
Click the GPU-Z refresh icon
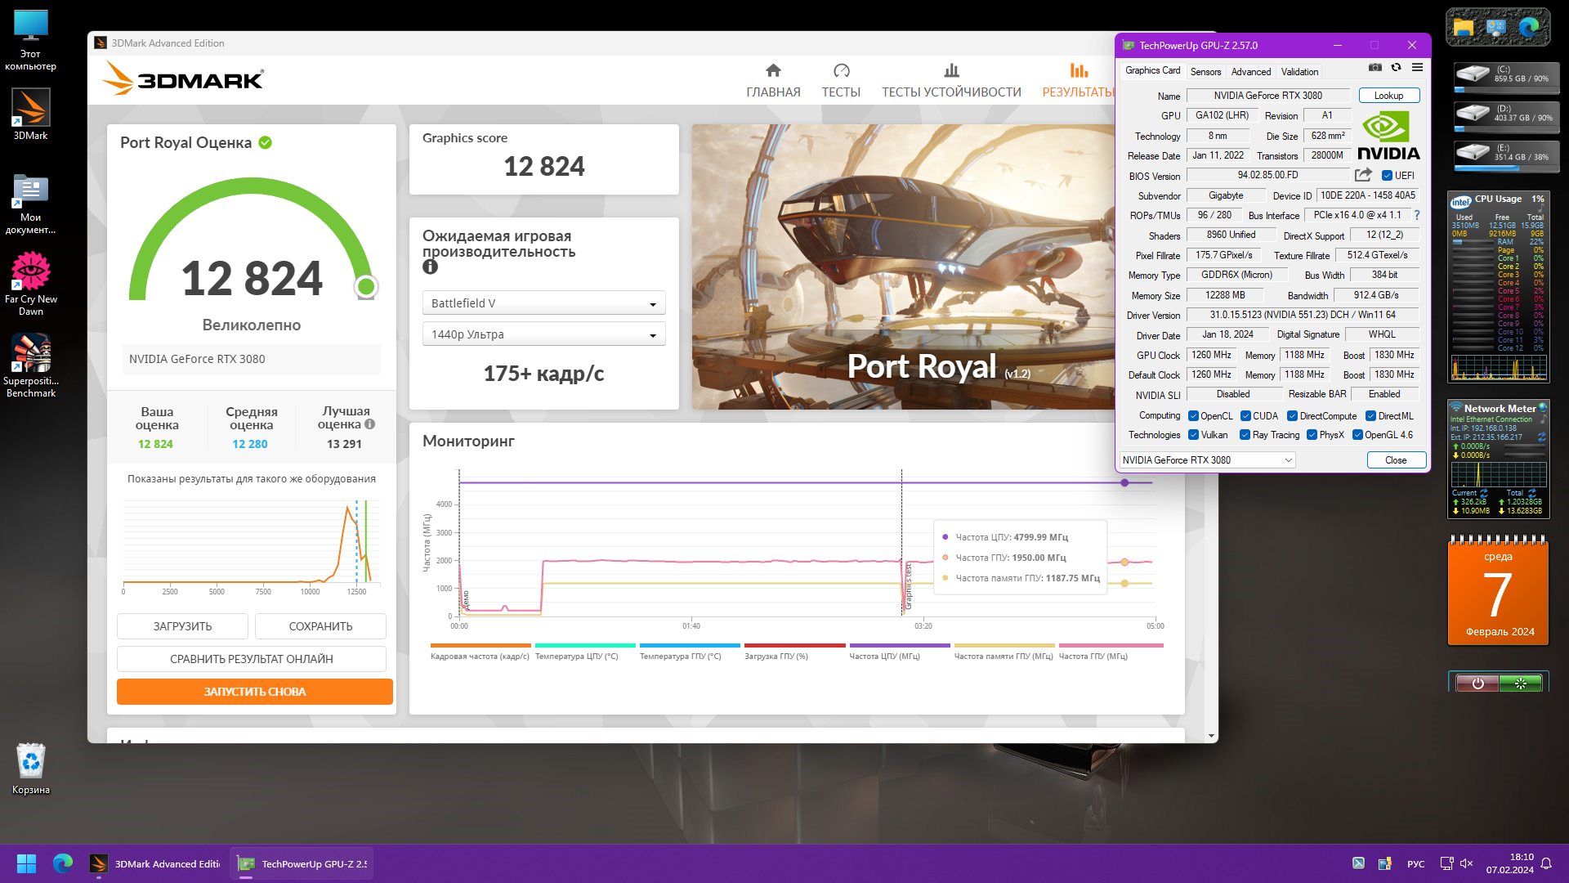[x=1397, y=68]
